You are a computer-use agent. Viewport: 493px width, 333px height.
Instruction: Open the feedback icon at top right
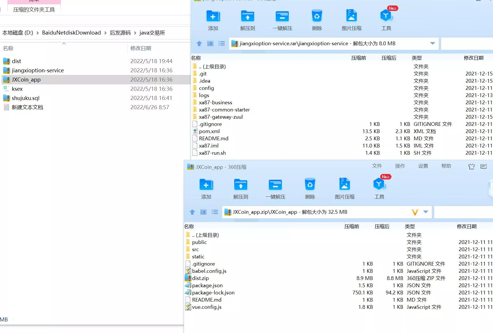484,166
